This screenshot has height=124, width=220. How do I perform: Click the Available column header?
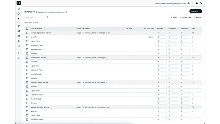pyautogui.click(x=160, y=28)
